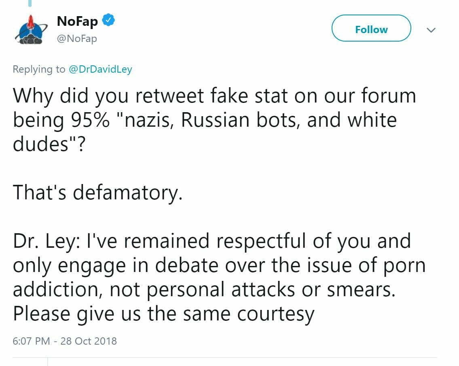
Task: Open the @DrDavidLey mention link
Action: (x=99, y=69)
